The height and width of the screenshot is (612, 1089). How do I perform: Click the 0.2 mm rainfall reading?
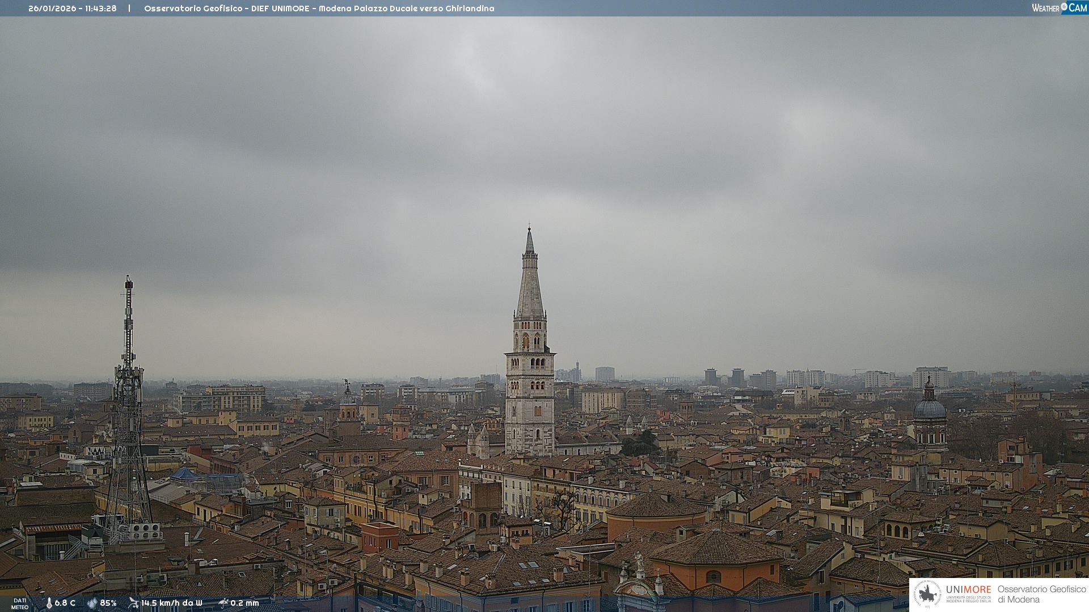[x=244, y=603]
